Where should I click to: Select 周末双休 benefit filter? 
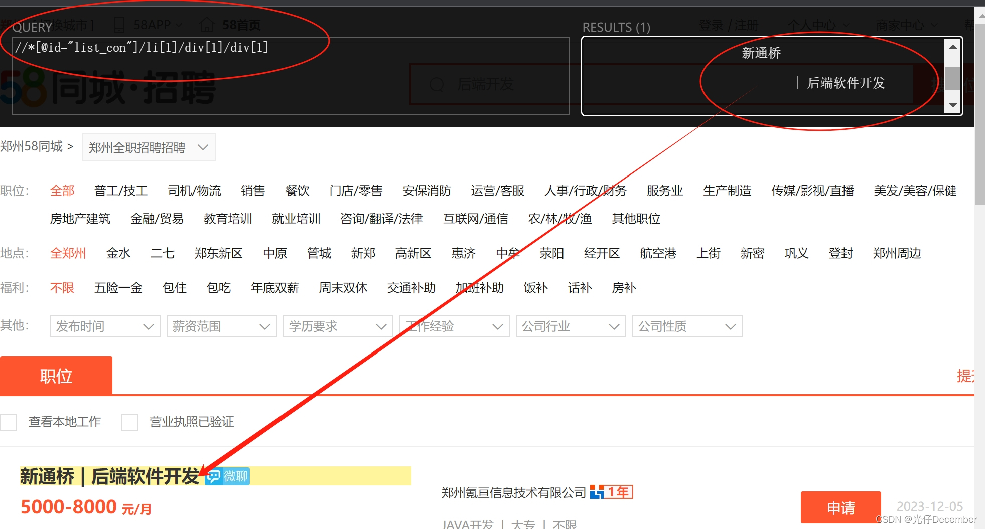click(x=343, y=288)
